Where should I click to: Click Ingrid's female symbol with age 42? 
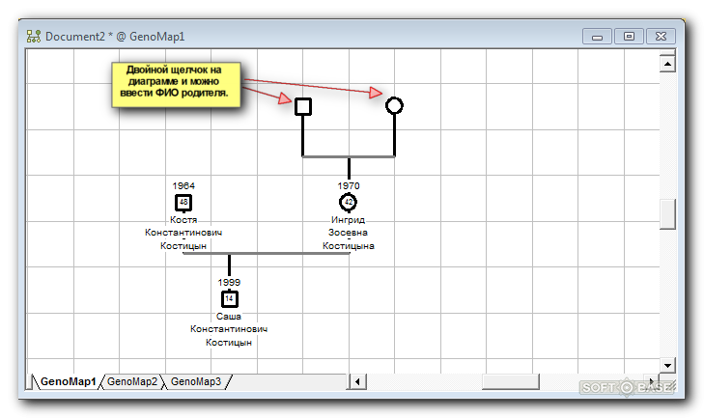coord(349,202)
